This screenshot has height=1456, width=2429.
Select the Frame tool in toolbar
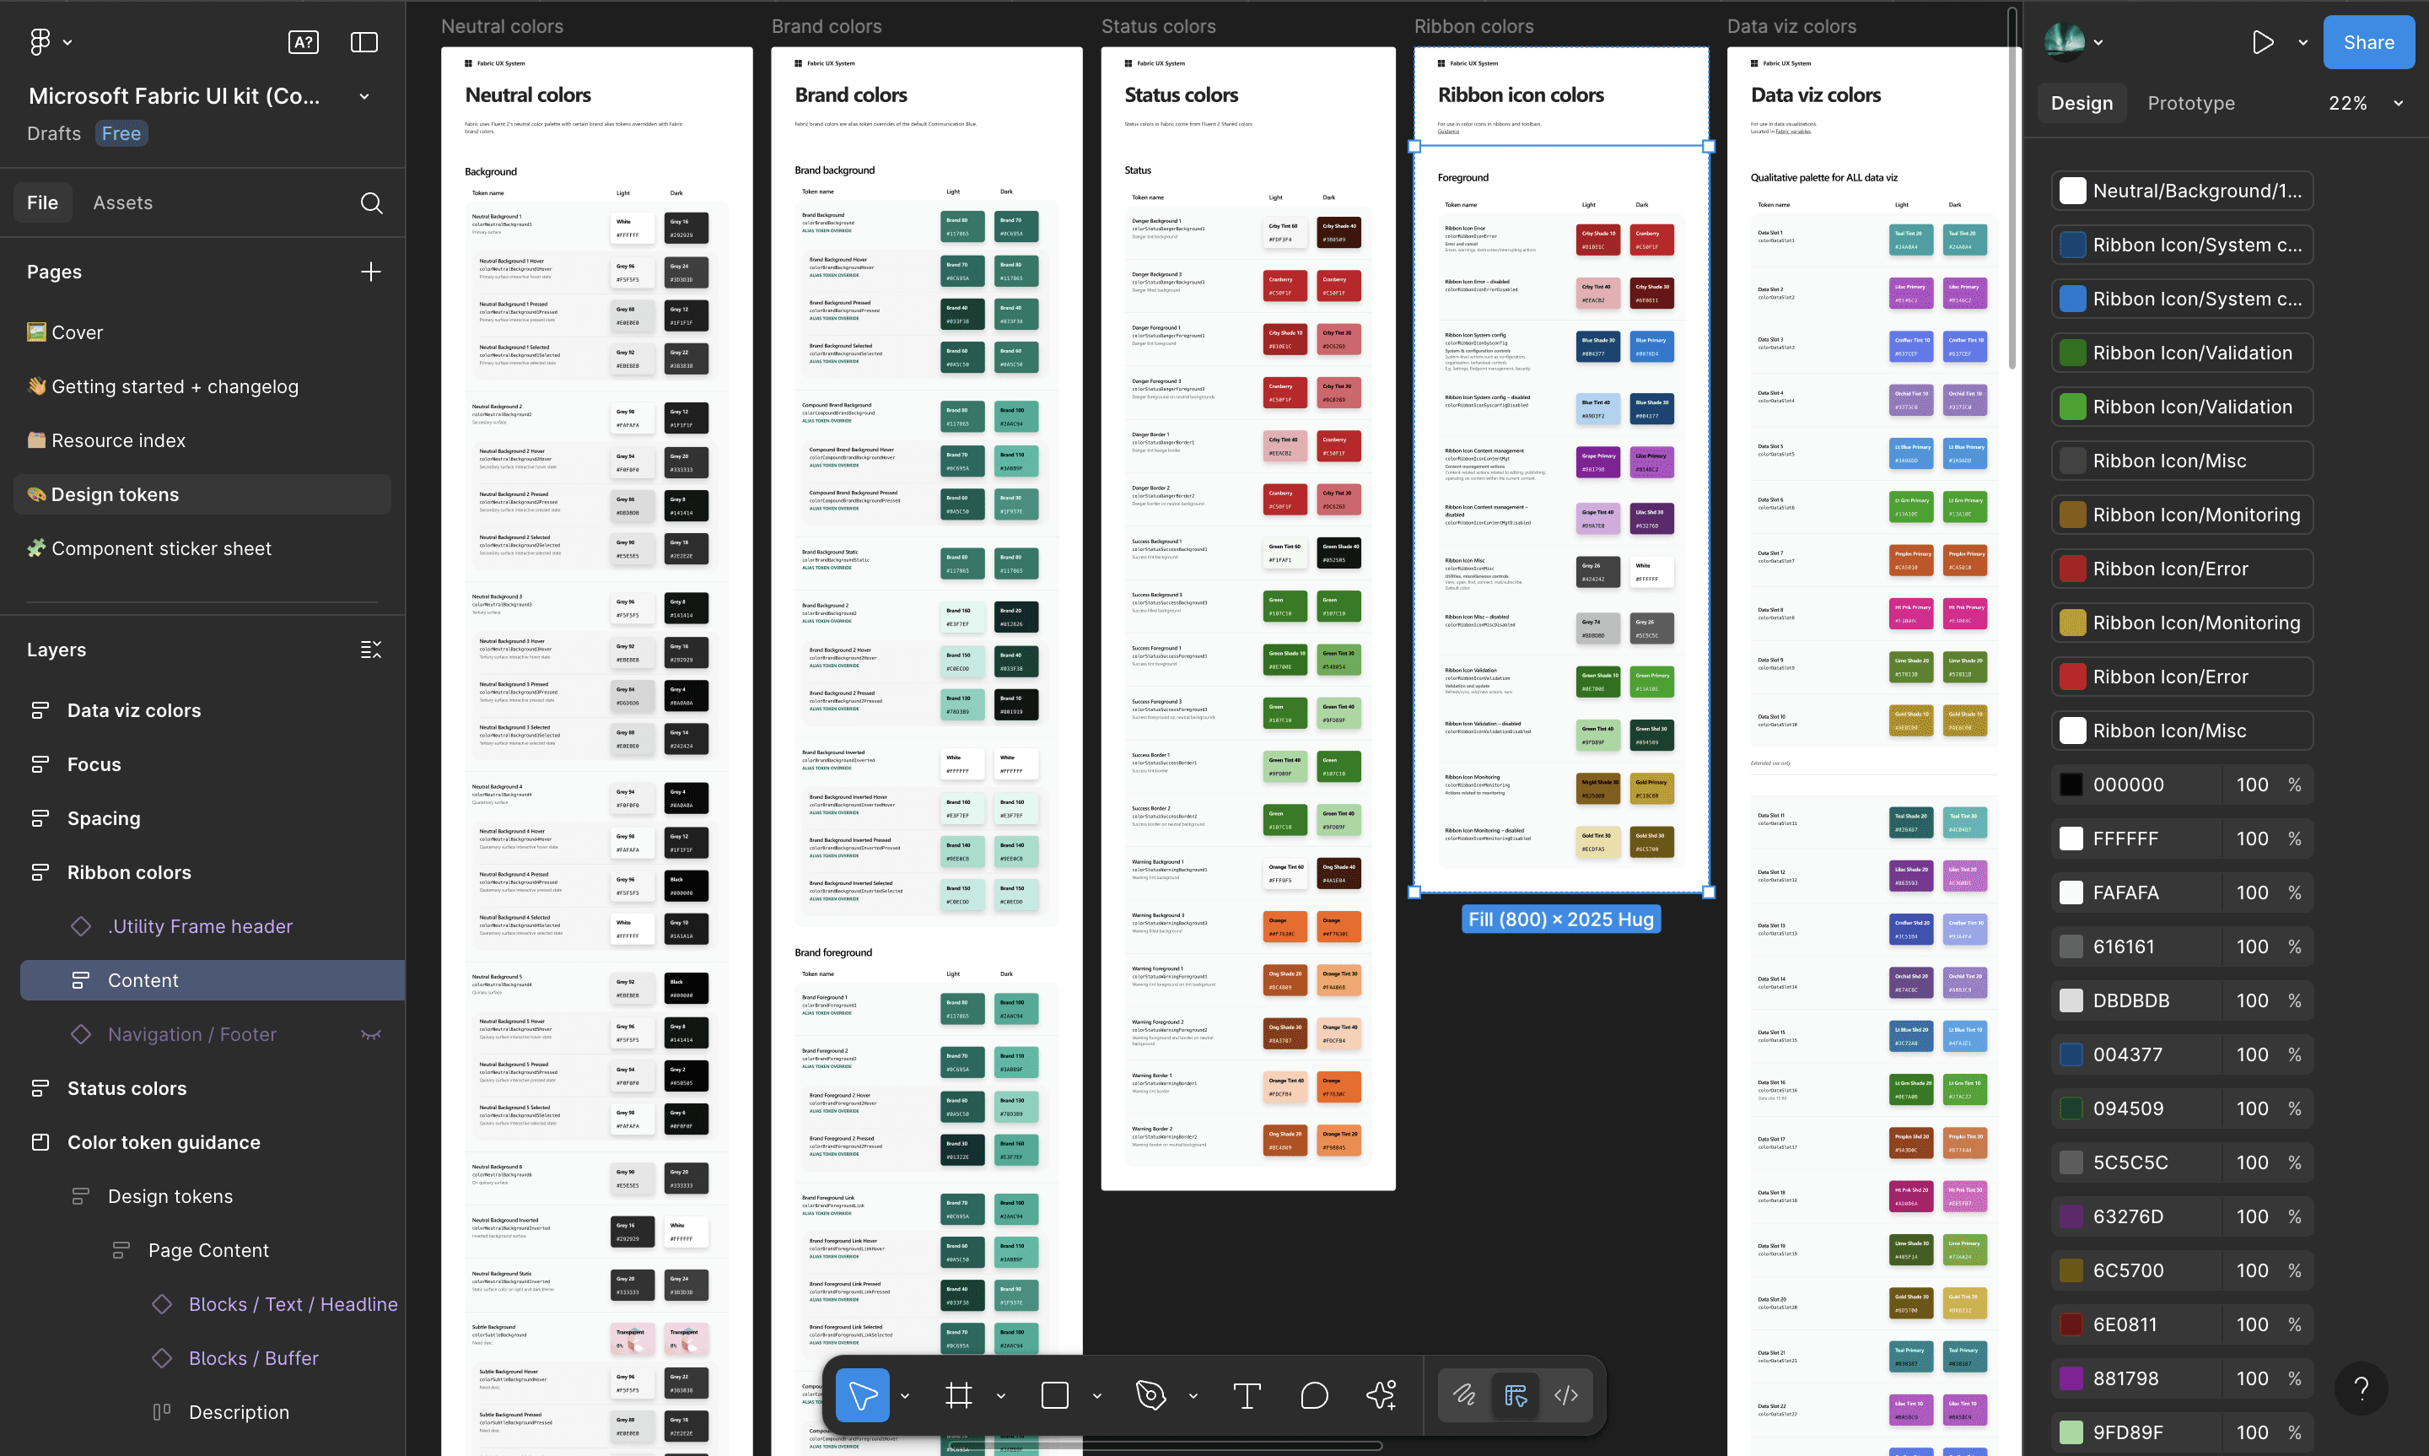[958, 1394]
